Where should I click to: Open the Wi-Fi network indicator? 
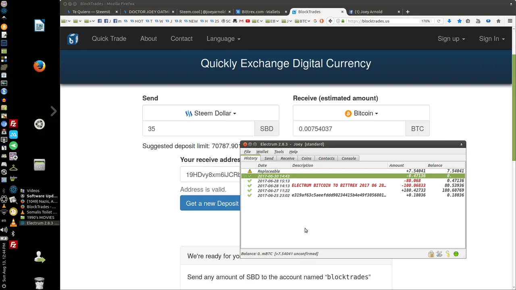coord(4,212)
